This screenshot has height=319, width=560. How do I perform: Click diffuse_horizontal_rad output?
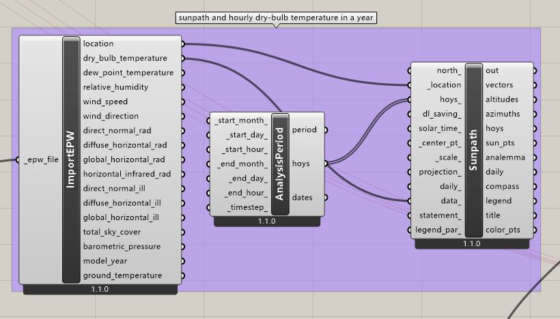point(125,145)
